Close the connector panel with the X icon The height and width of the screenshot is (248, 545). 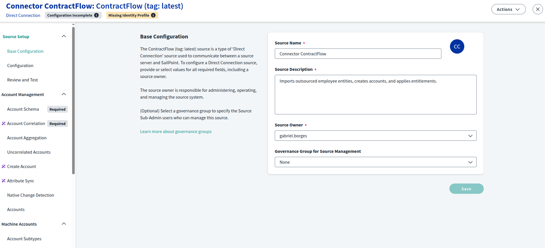click(538, 9)
